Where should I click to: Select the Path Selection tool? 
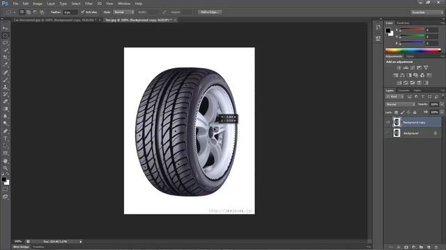5,146
